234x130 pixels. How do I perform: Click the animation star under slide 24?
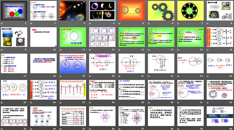(x=207, y=76)
